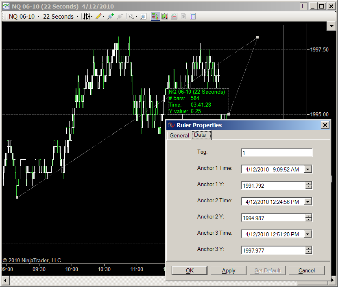Viewport: 338px width, 287px height.
Task: Open the chart properties icon
Action: click(193, 16)
